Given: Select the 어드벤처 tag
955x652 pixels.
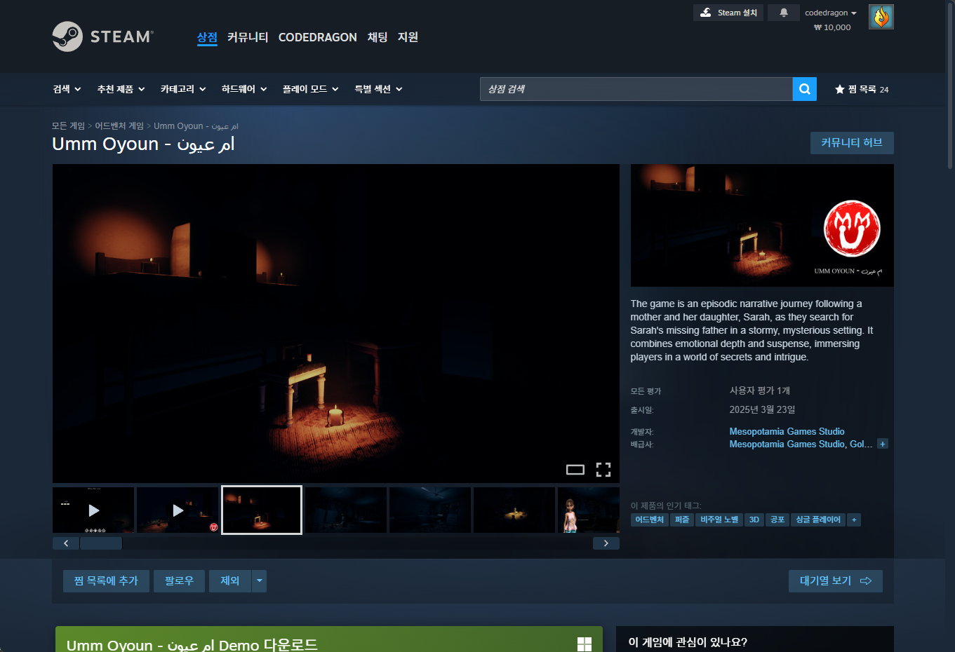Looking at the screenshot, I should [649, 519].
